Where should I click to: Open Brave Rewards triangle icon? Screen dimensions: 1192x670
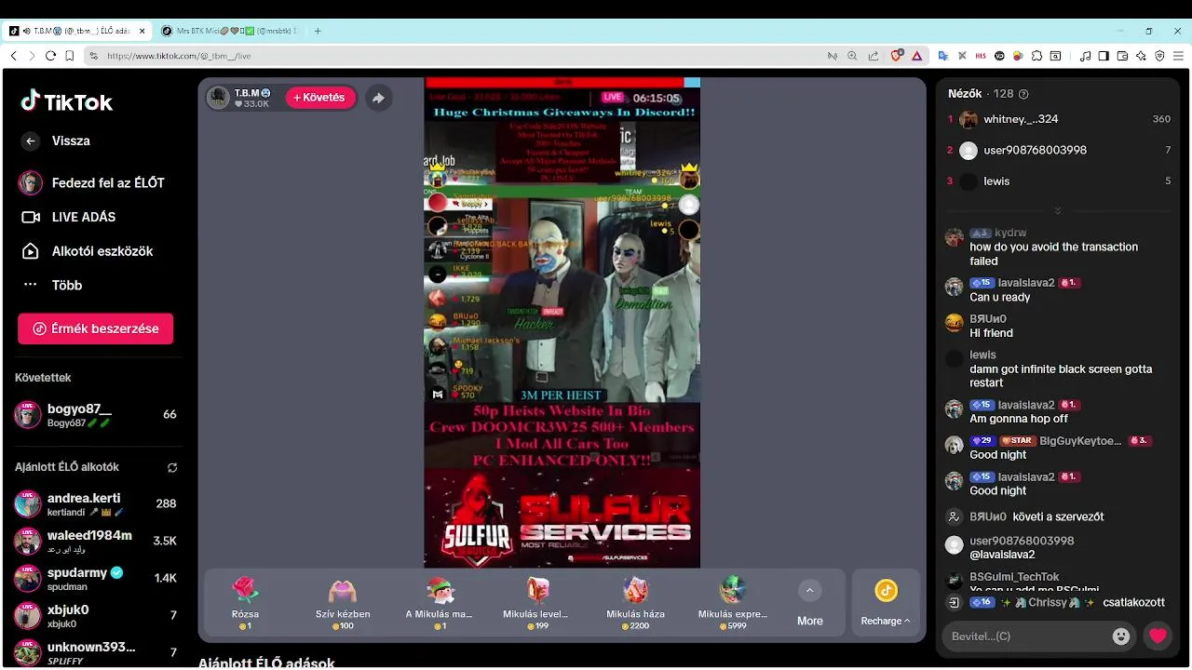click(x=916, y=56)
